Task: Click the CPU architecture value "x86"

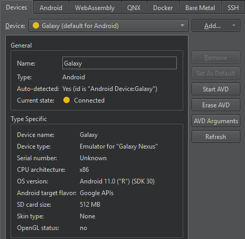Action: pyautogui.click(x=84, y=170)
